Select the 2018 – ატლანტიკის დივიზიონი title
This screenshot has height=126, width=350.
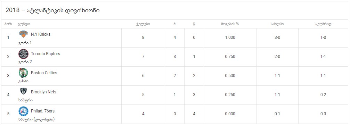[52, 10]
